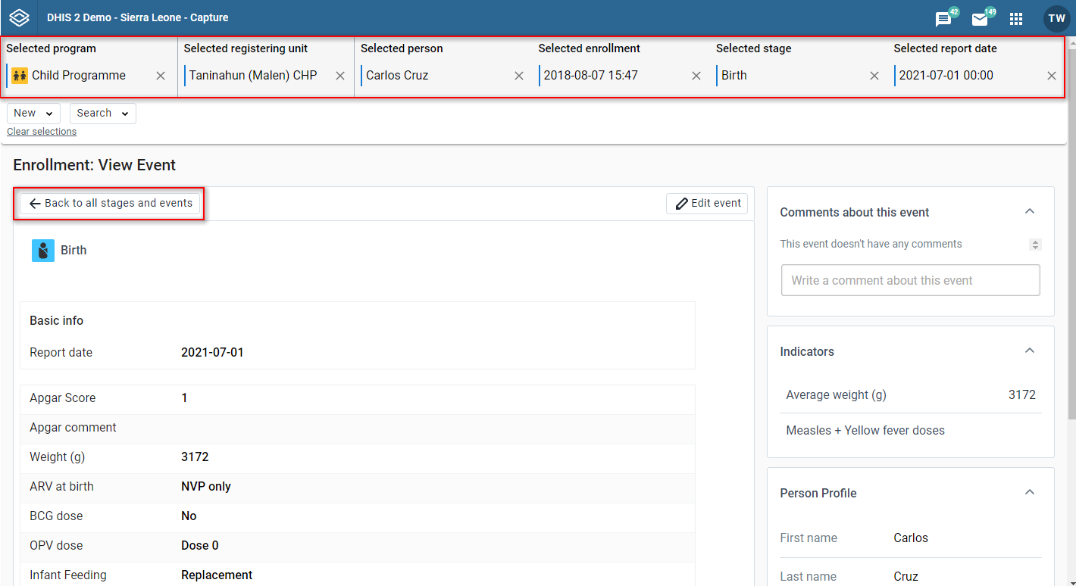1076x586 pixels.
Task: Collapse the Indicators section
Action: pos(1030,351)
